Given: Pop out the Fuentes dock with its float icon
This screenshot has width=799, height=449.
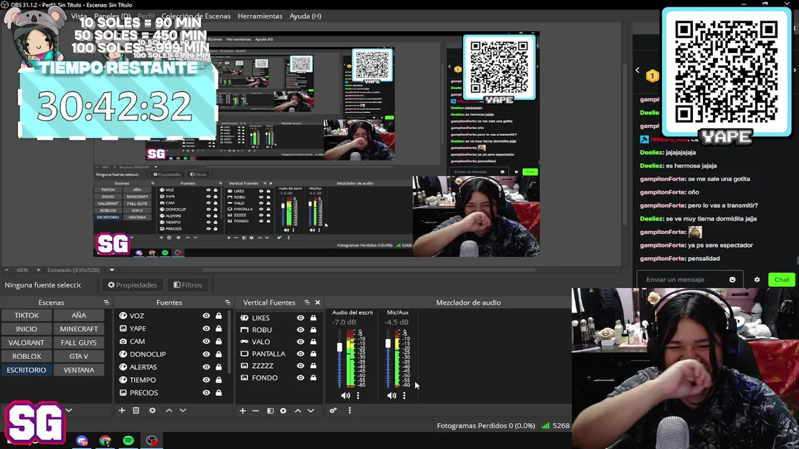Looking at the screenshot, I should pyautogui.click(x=227, y=302).
